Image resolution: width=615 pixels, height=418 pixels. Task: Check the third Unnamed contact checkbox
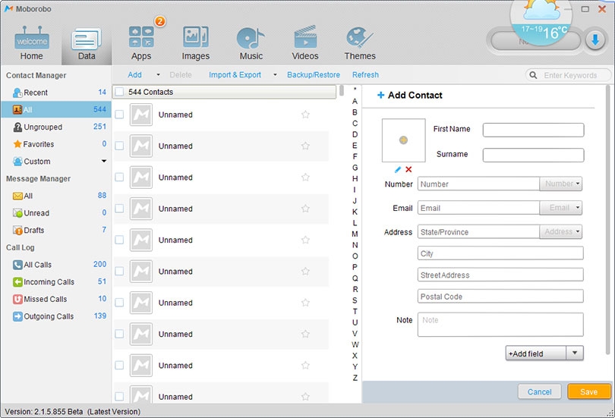[119, 177]
